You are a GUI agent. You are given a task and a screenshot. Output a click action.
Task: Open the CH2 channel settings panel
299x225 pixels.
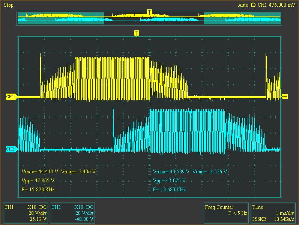(x=72, y=213)
